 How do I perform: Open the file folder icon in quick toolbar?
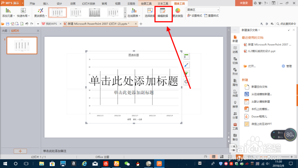[x=3, y=24]
